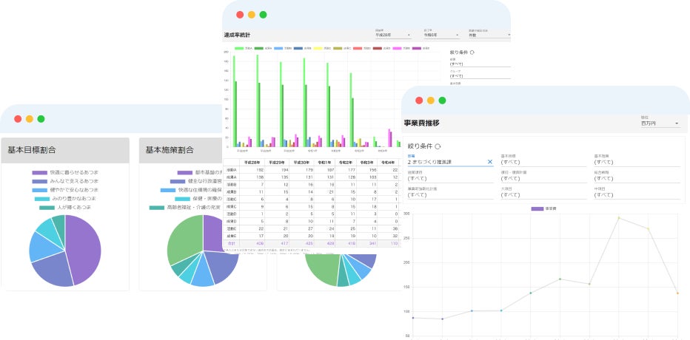Select the 基本施策割合 panel header
The width and height of the screenshot is (690, 340).
tap(181, 150)
